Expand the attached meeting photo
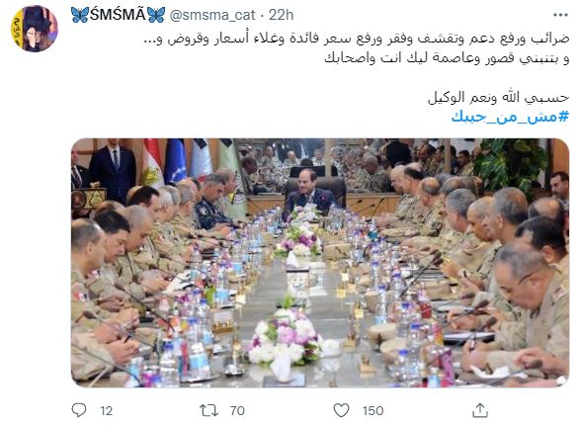Viewport: 578px width, 426px height. pos(320,262)
